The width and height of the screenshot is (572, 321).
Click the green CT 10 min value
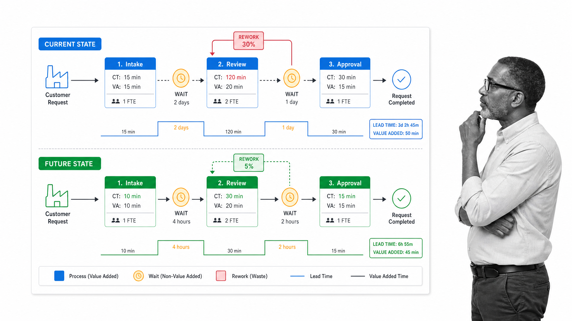coord(132,196)
